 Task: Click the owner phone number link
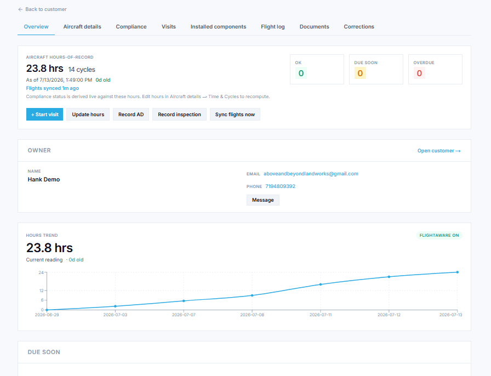[280, 186]
